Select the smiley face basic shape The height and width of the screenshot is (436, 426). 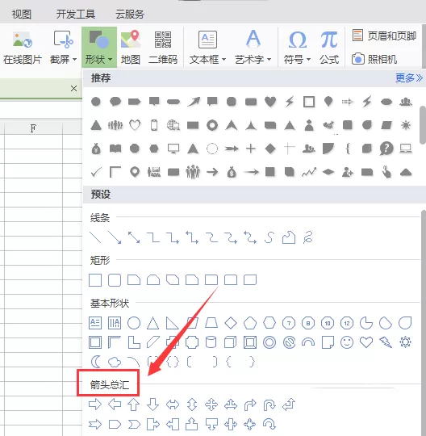[x=347, y=342]
